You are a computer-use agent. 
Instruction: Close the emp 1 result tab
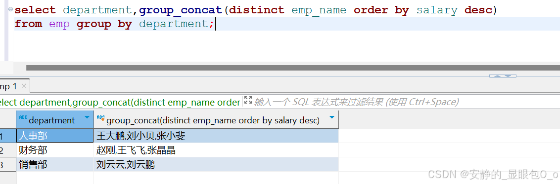[24, 86]
